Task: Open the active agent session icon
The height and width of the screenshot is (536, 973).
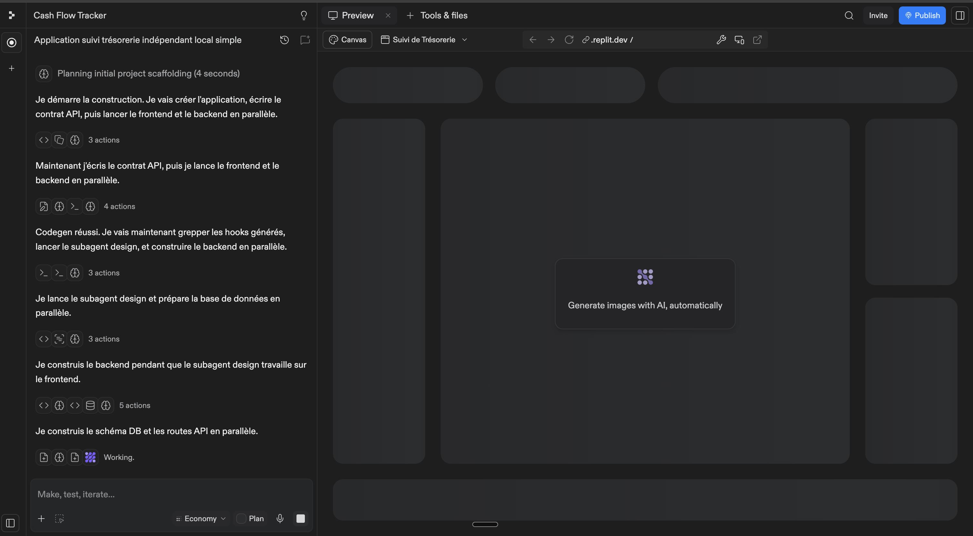Action: (12, 43)
